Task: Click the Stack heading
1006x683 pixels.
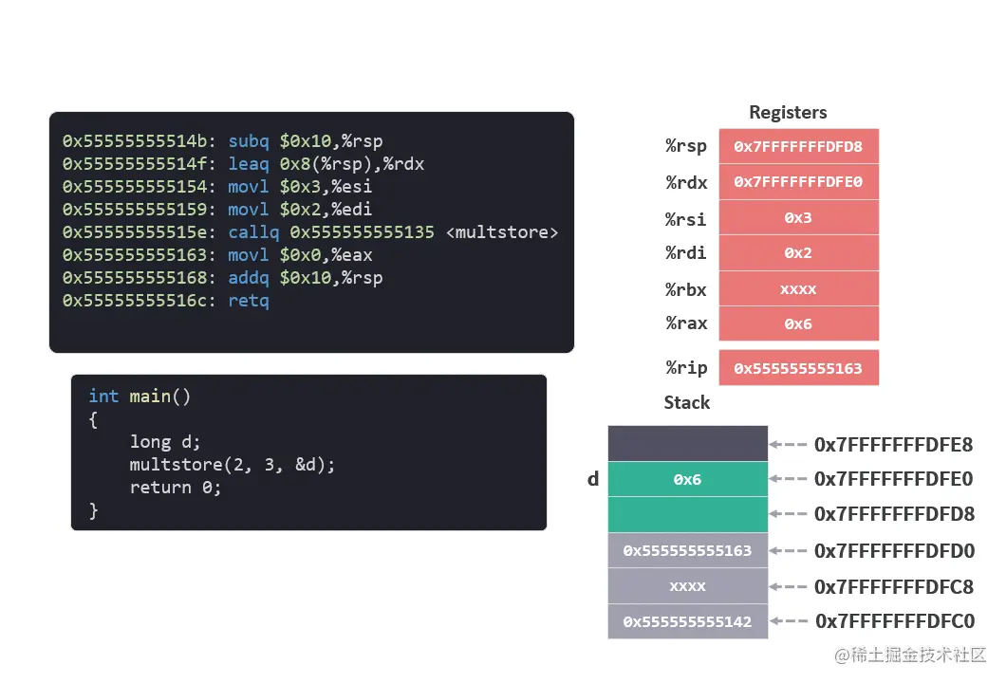Action: [x=686, y=402]
